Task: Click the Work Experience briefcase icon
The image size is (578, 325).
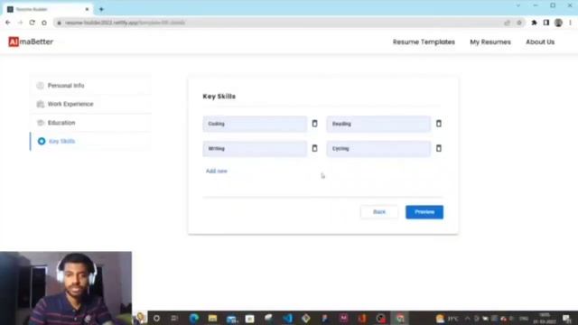Action: pos(40,104)
